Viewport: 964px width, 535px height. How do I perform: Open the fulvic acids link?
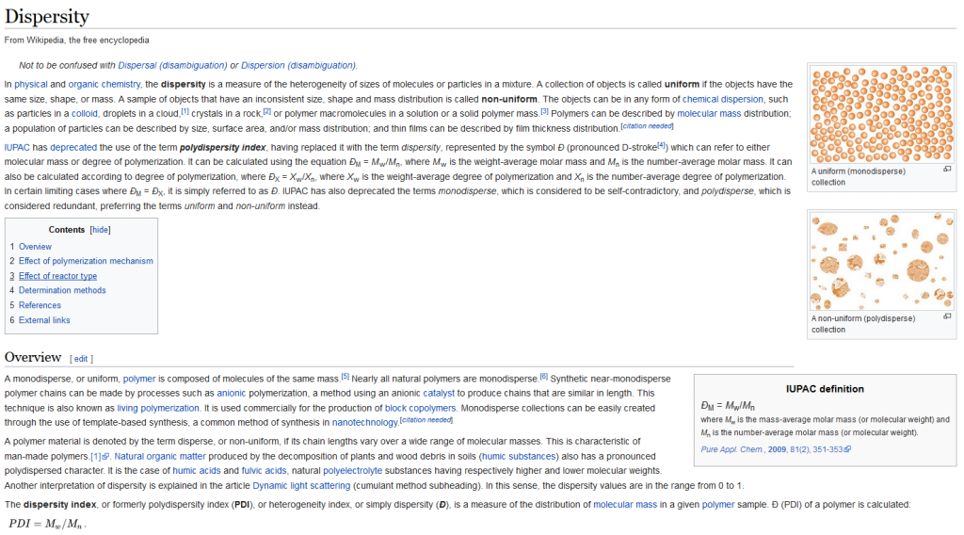264,471
